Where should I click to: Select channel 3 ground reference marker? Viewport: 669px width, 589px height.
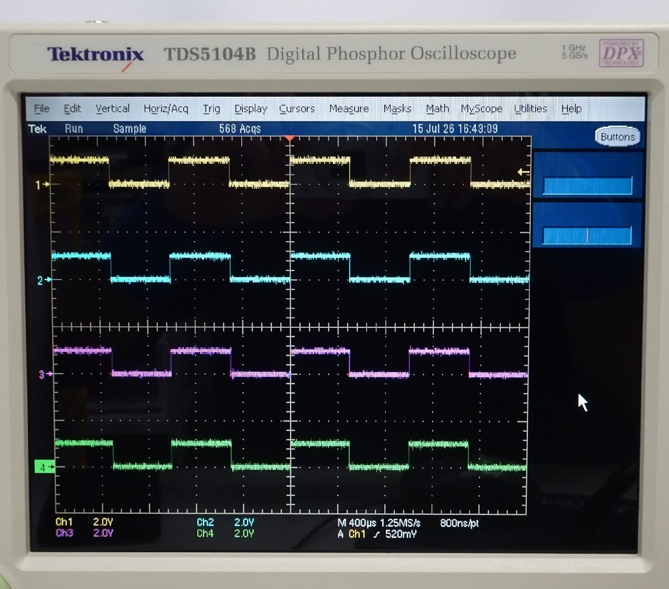point(45,374)
